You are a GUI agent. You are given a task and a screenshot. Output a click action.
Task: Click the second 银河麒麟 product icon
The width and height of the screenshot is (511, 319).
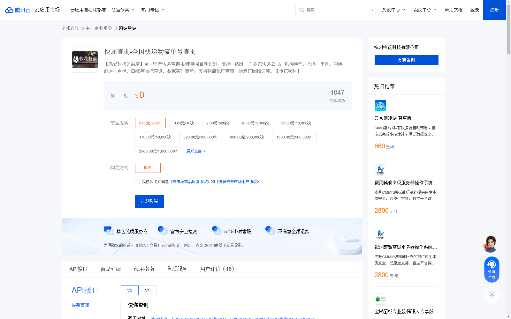(x=380, y=234)
